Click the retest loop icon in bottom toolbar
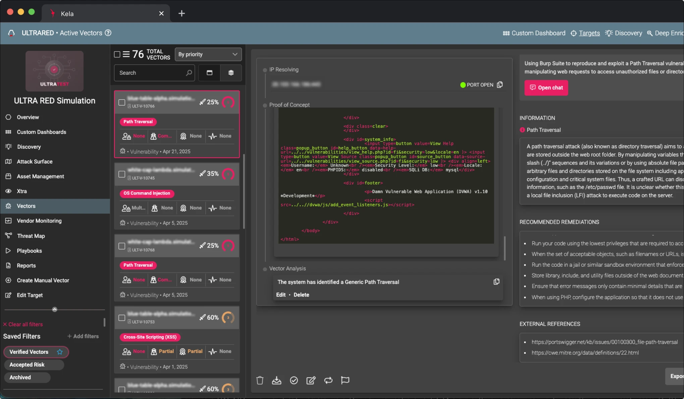Screen dimensions: 684x399 (x=328, y=380)
